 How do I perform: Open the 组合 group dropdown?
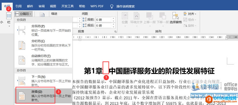(x=190, y=20)
